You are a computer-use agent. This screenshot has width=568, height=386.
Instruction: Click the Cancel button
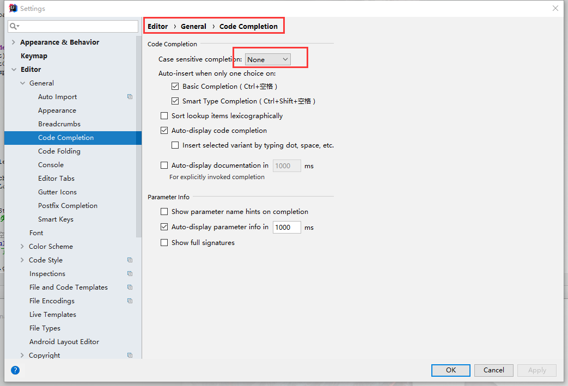pos(494,370)
